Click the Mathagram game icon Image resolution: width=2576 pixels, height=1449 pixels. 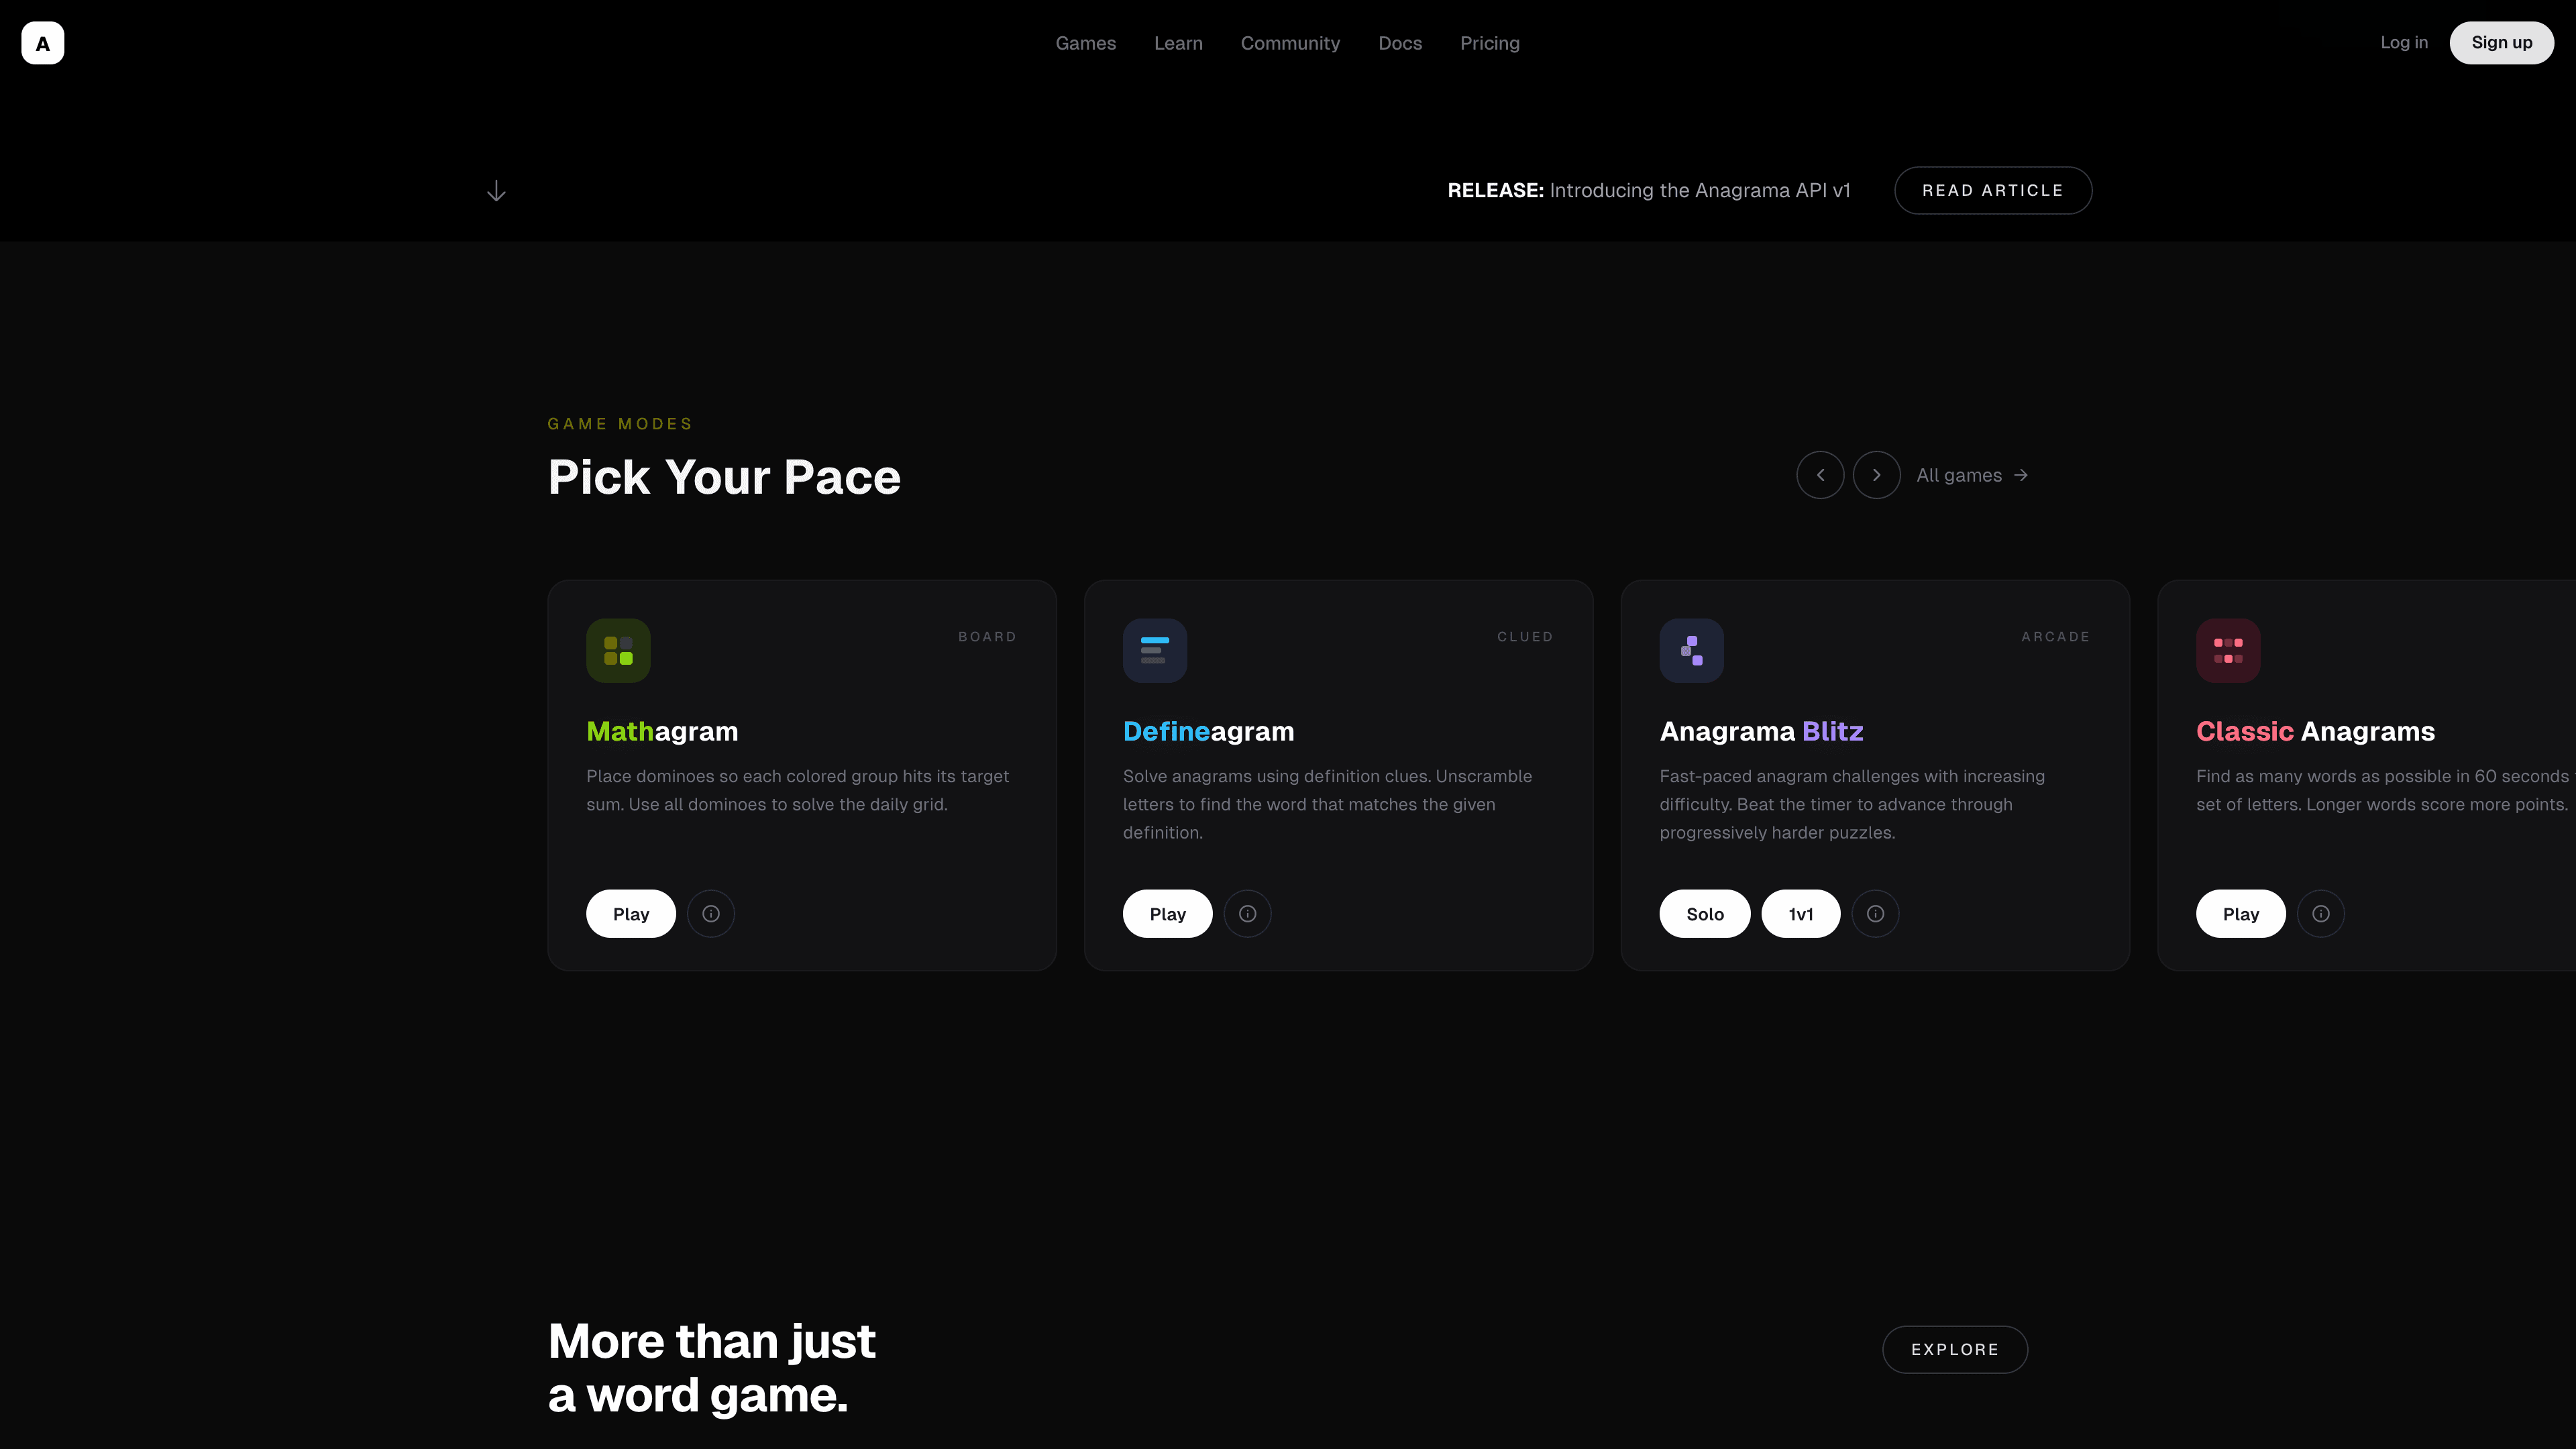coord(618,650)
